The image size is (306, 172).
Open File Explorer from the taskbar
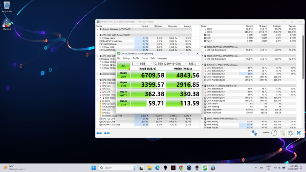pos(150,168)
